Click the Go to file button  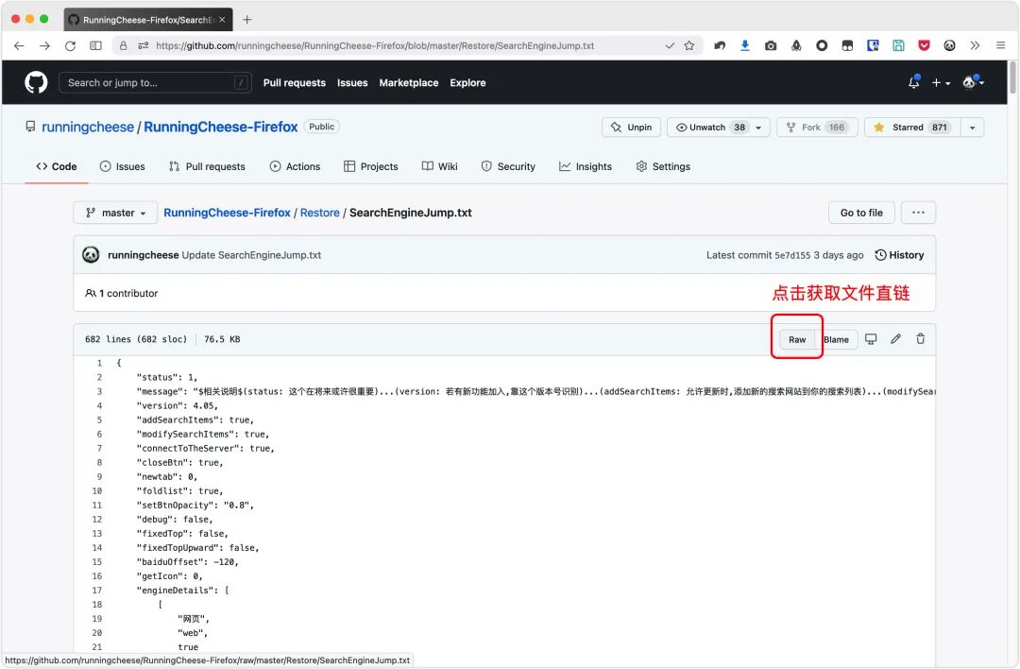861,213
